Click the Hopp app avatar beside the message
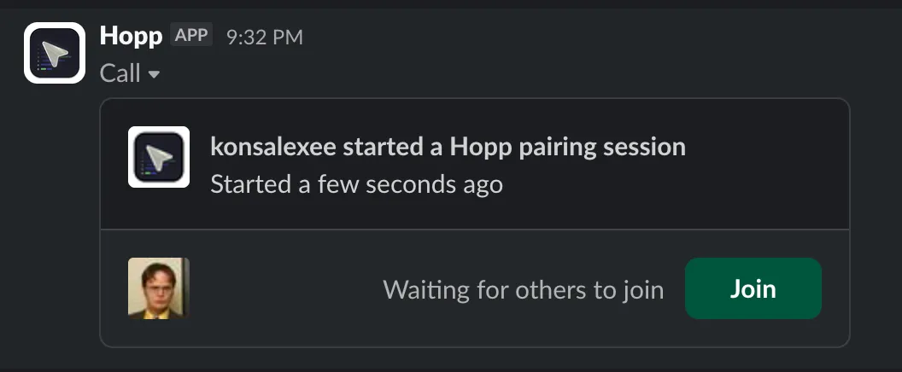This screenshot has height=372, width=902. 55,53
